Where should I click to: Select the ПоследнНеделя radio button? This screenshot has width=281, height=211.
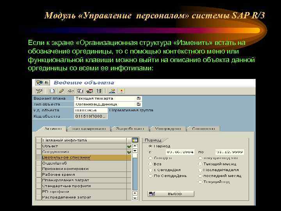[200, 170]
